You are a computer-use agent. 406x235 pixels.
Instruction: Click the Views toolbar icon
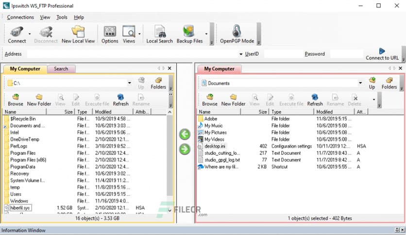(x=129, y=34)
